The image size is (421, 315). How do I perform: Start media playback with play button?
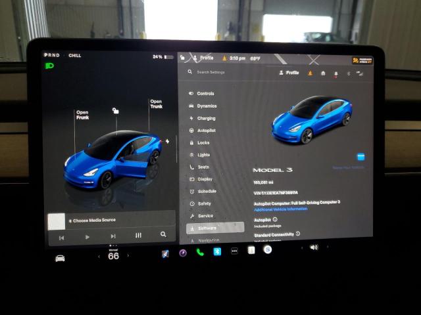(x=87, y=237)
